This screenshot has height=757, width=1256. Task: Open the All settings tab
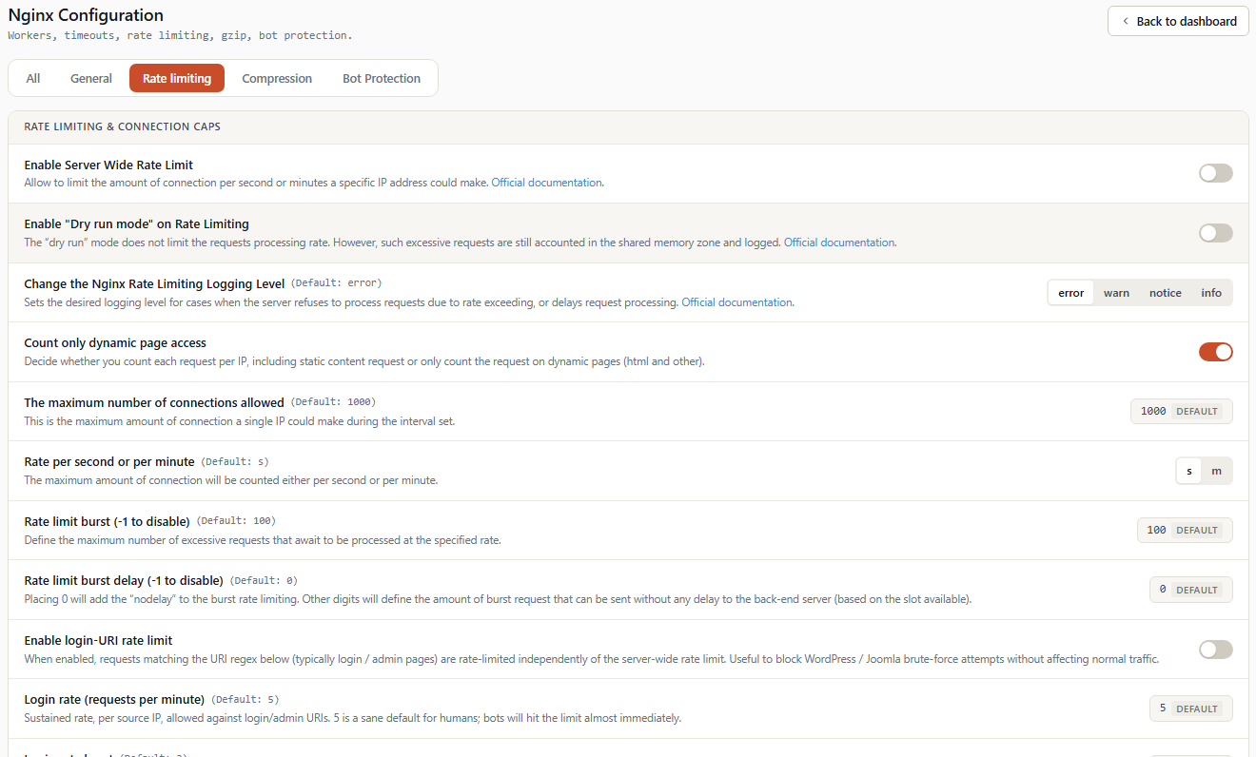click(33, 78)
